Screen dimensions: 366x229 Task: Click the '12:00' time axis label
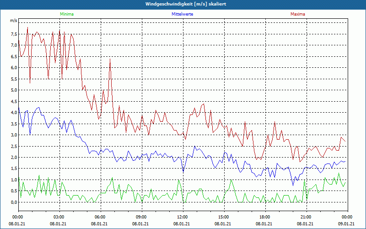pyautogui.click(x=183, y=217)
